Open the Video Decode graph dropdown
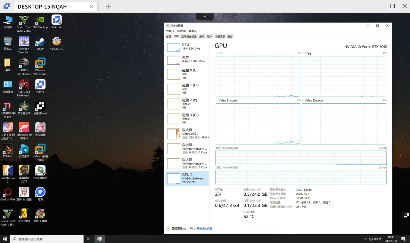 coord(303,100)
